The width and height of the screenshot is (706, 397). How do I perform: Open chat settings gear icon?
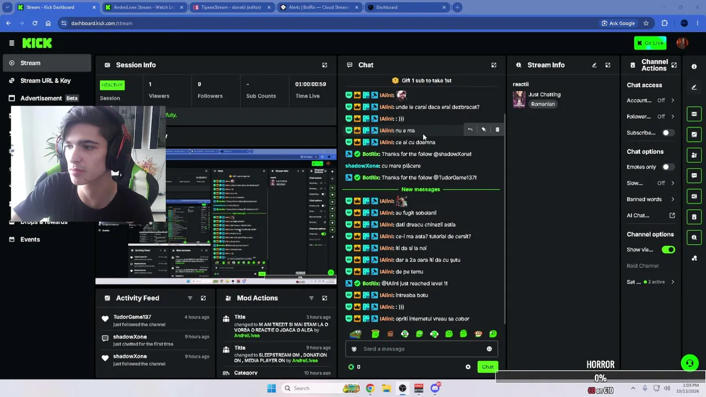click(468, 367)
